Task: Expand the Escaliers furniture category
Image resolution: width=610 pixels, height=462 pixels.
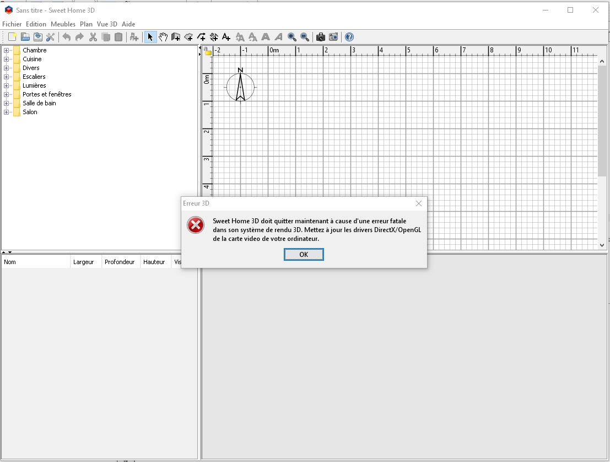Action: pyautogui.click(x=6, y=77)
